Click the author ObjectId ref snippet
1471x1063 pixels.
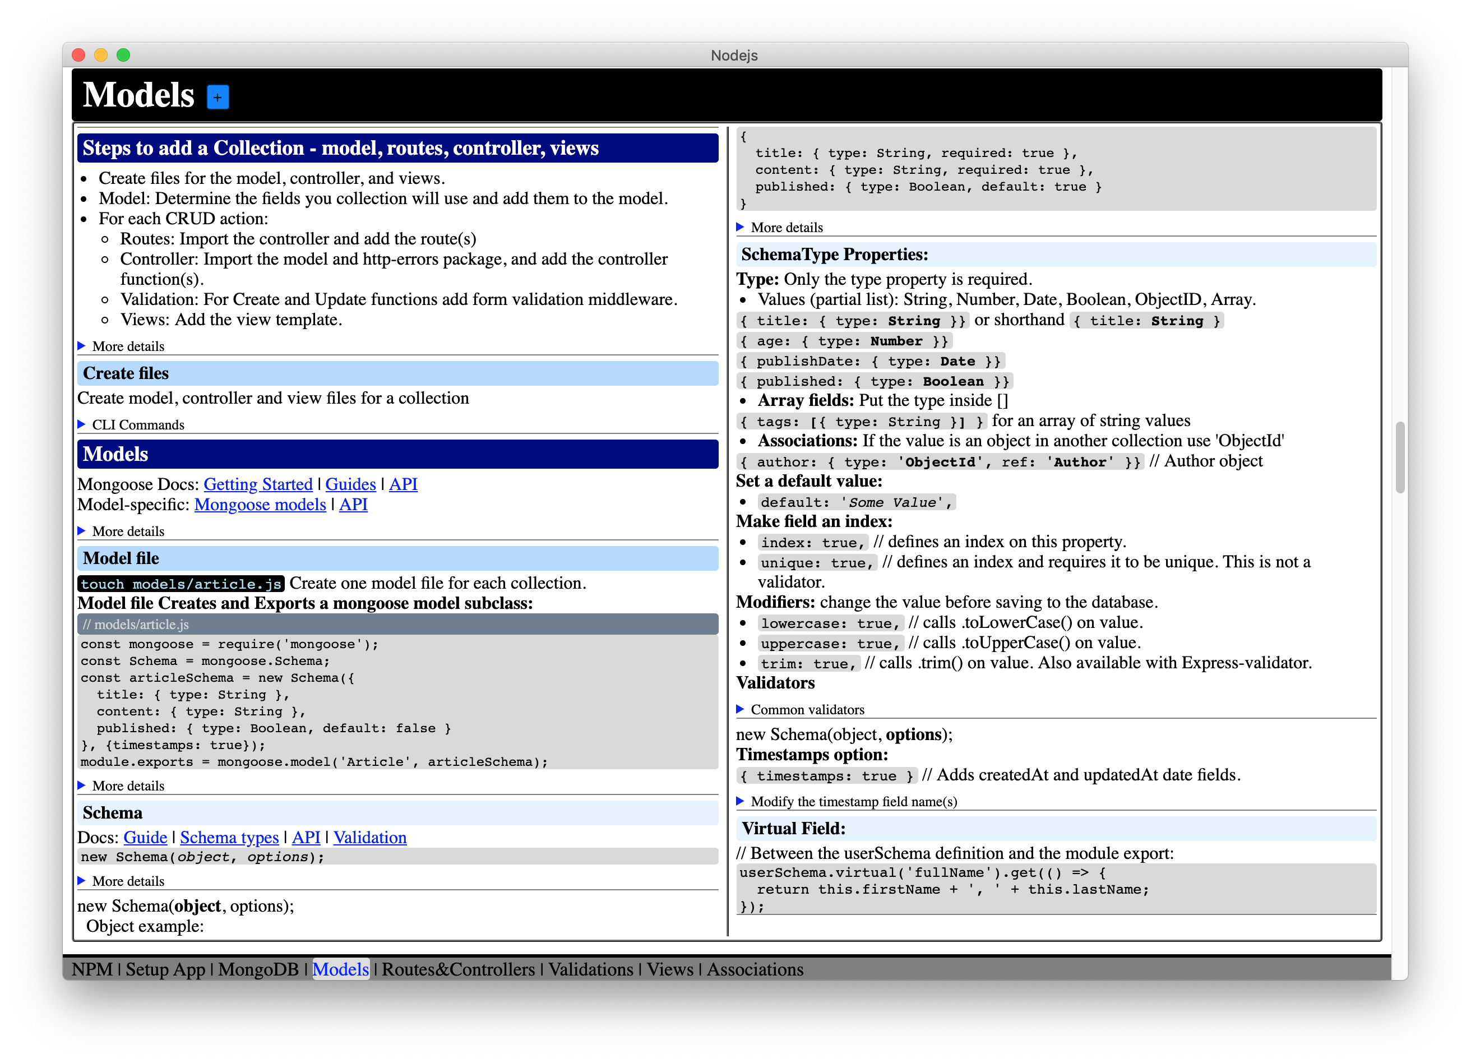pyautogui.click(x=940, y=462)
